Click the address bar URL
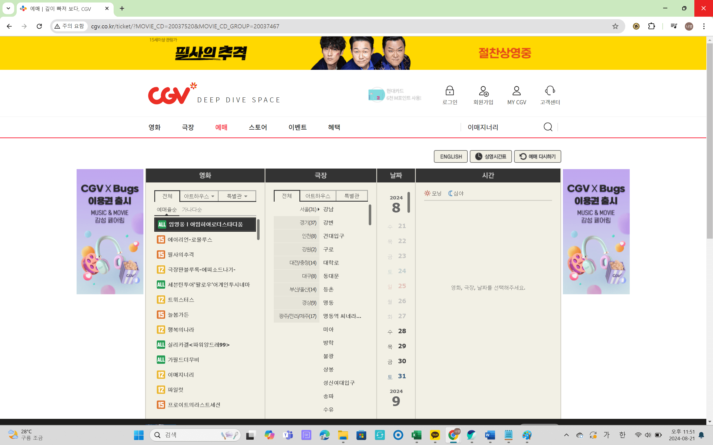The height and width of the screenshot is (445, 713). point(185,26)
